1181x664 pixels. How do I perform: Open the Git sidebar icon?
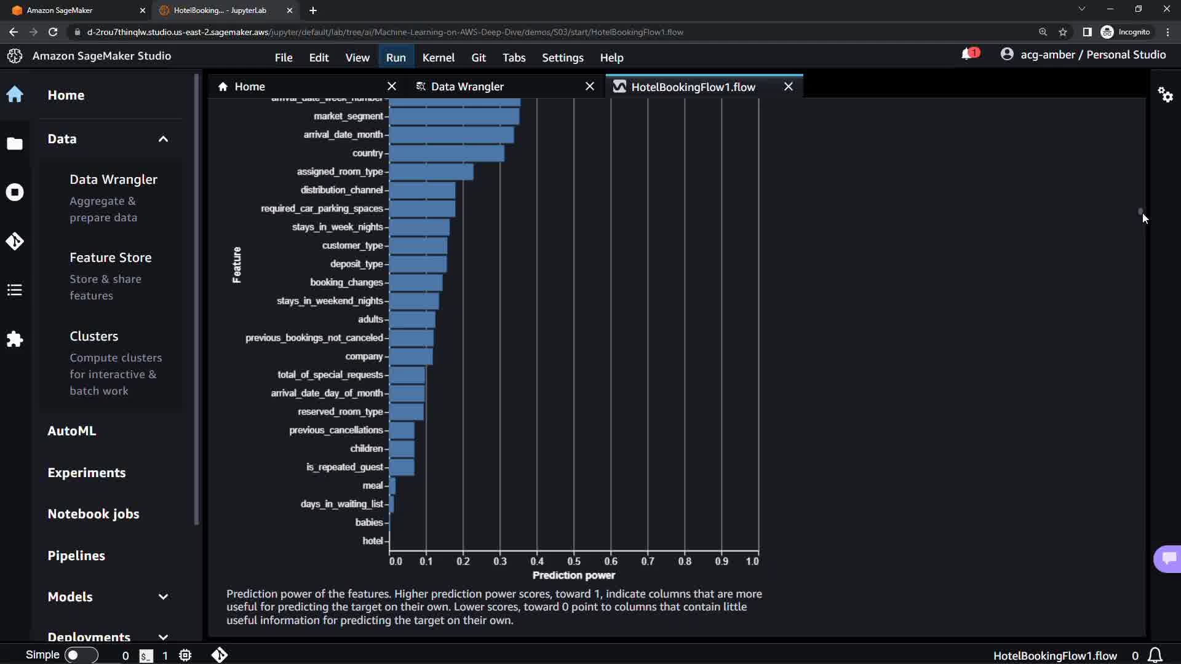pyautogui.click(x=15, y=241)
